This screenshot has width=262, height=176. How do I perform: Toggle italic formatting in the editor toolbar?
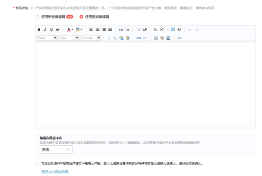[45, 30]
